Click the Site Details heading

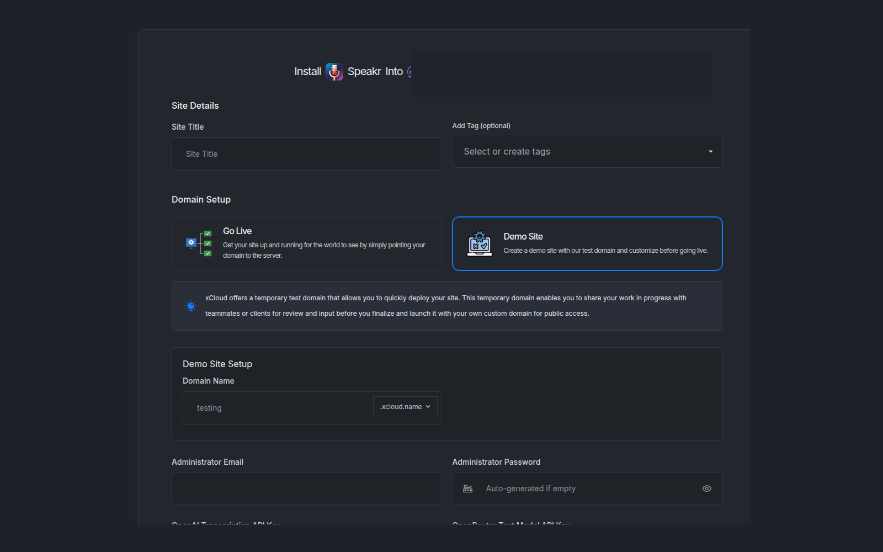pos(195,105)
